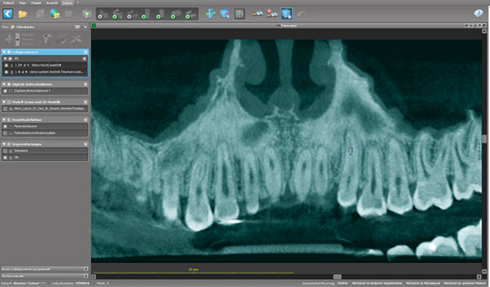Image resolution: width=490 pixels, height=287 pixels.
Task: Collapse the tooth 25 group in tree
Action: tap(5, 59)
